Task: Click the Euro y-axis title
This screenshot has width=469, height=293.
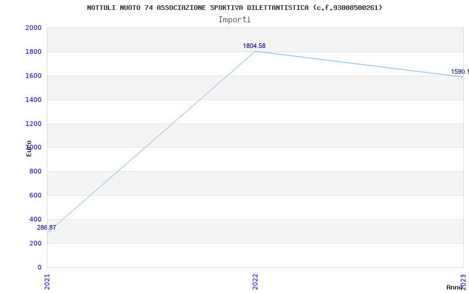Action: [29, 148]
